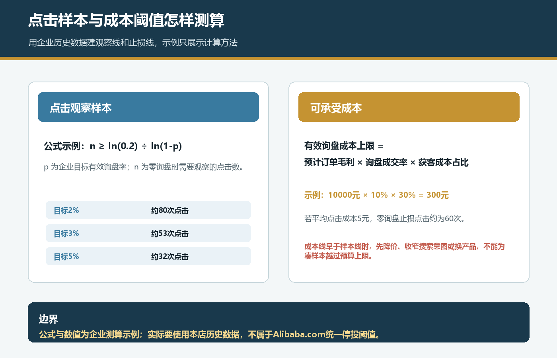Click the title 点击样本与成本阈值怎样测算
Image resolution: width=557 pixels, height=358 pixels.
126,20
